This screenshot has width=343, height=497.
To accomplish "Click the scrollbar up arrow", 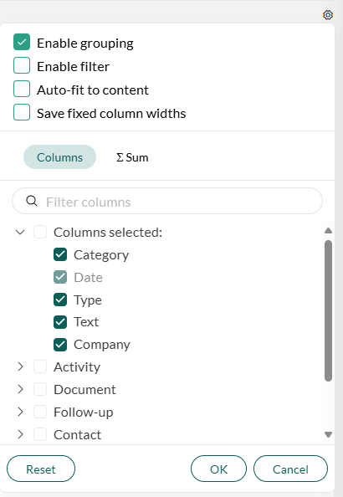I will coord(329,230).
